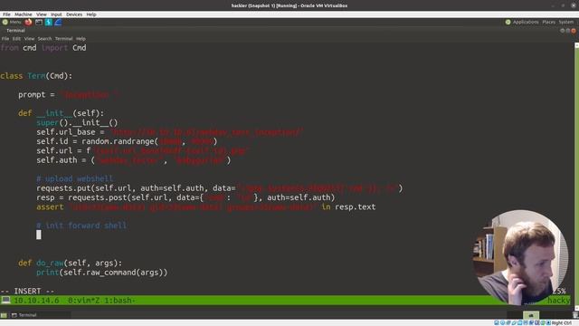
Task: Open the Applications menu in top panel
Action: point(526,22)
